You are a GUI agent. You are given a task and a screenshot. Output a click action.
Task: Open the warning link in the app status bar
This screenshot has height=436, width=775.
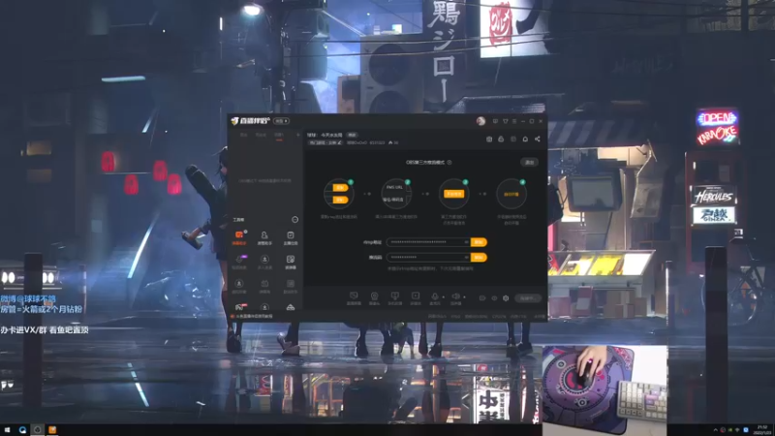(253, 317)
